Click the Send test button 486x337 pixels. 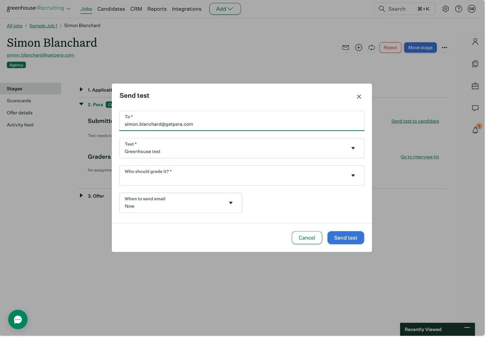(345, 238)
